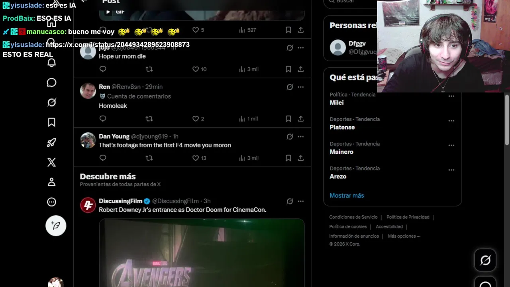510x287 pixels.
Task: Open floating Grok button at corner
Action: pyautogui.click(x=485, y=260)
